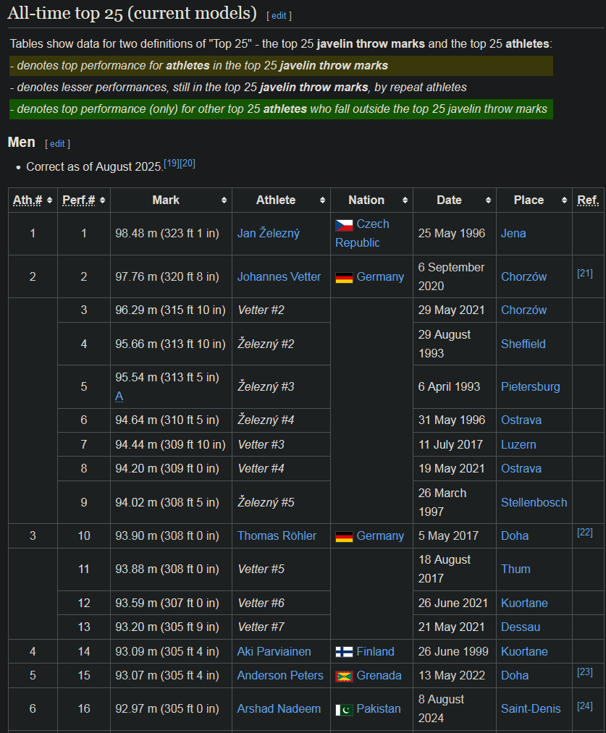Open the Dessau place link
The image size is (606, 733).
tap(521, 627)
